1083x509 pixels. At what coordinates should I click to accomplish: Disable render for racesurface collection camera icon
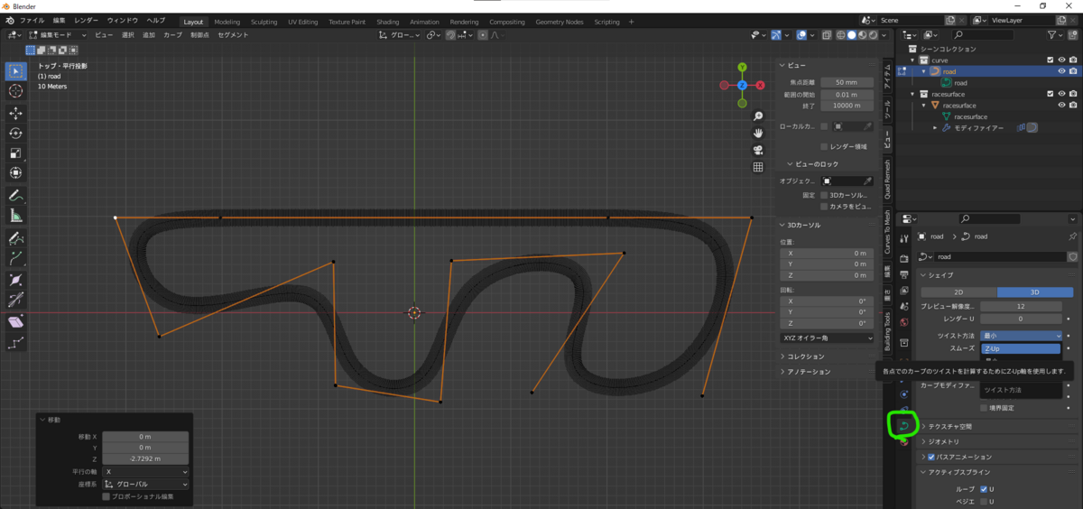[x=1073, y=94]
